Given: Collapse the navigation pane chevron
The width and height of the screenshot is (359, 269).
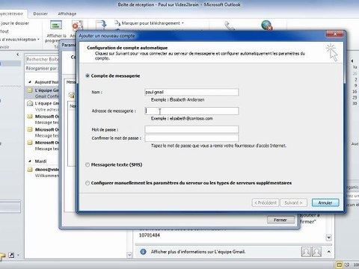Looking at the screenshot, I should (18, 55).
